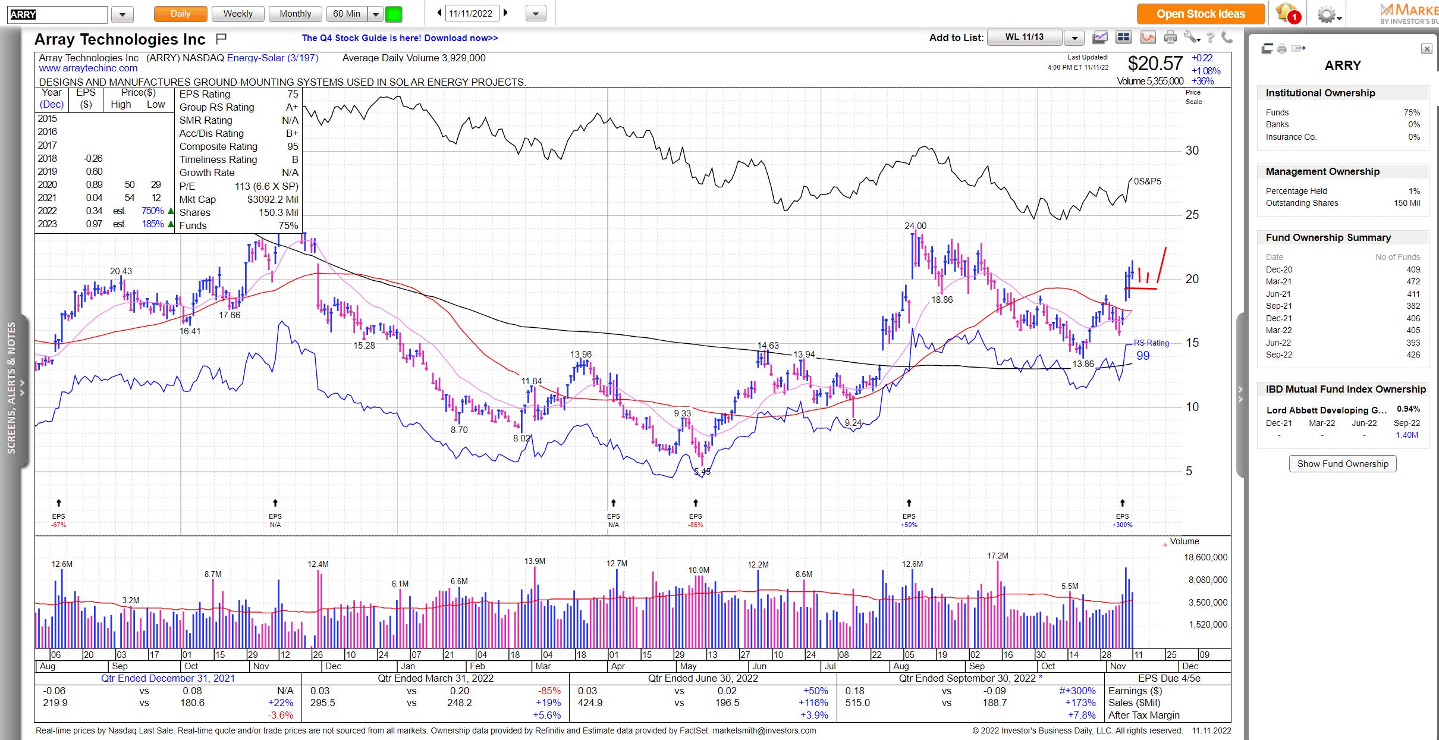Click into the ARRY symbol input field

tap(58, 14)
